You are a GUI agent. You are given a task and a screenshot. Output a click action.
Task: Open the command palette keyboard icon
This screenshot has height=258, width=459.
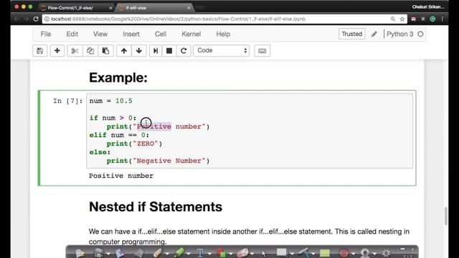click(x=262, y=51)
